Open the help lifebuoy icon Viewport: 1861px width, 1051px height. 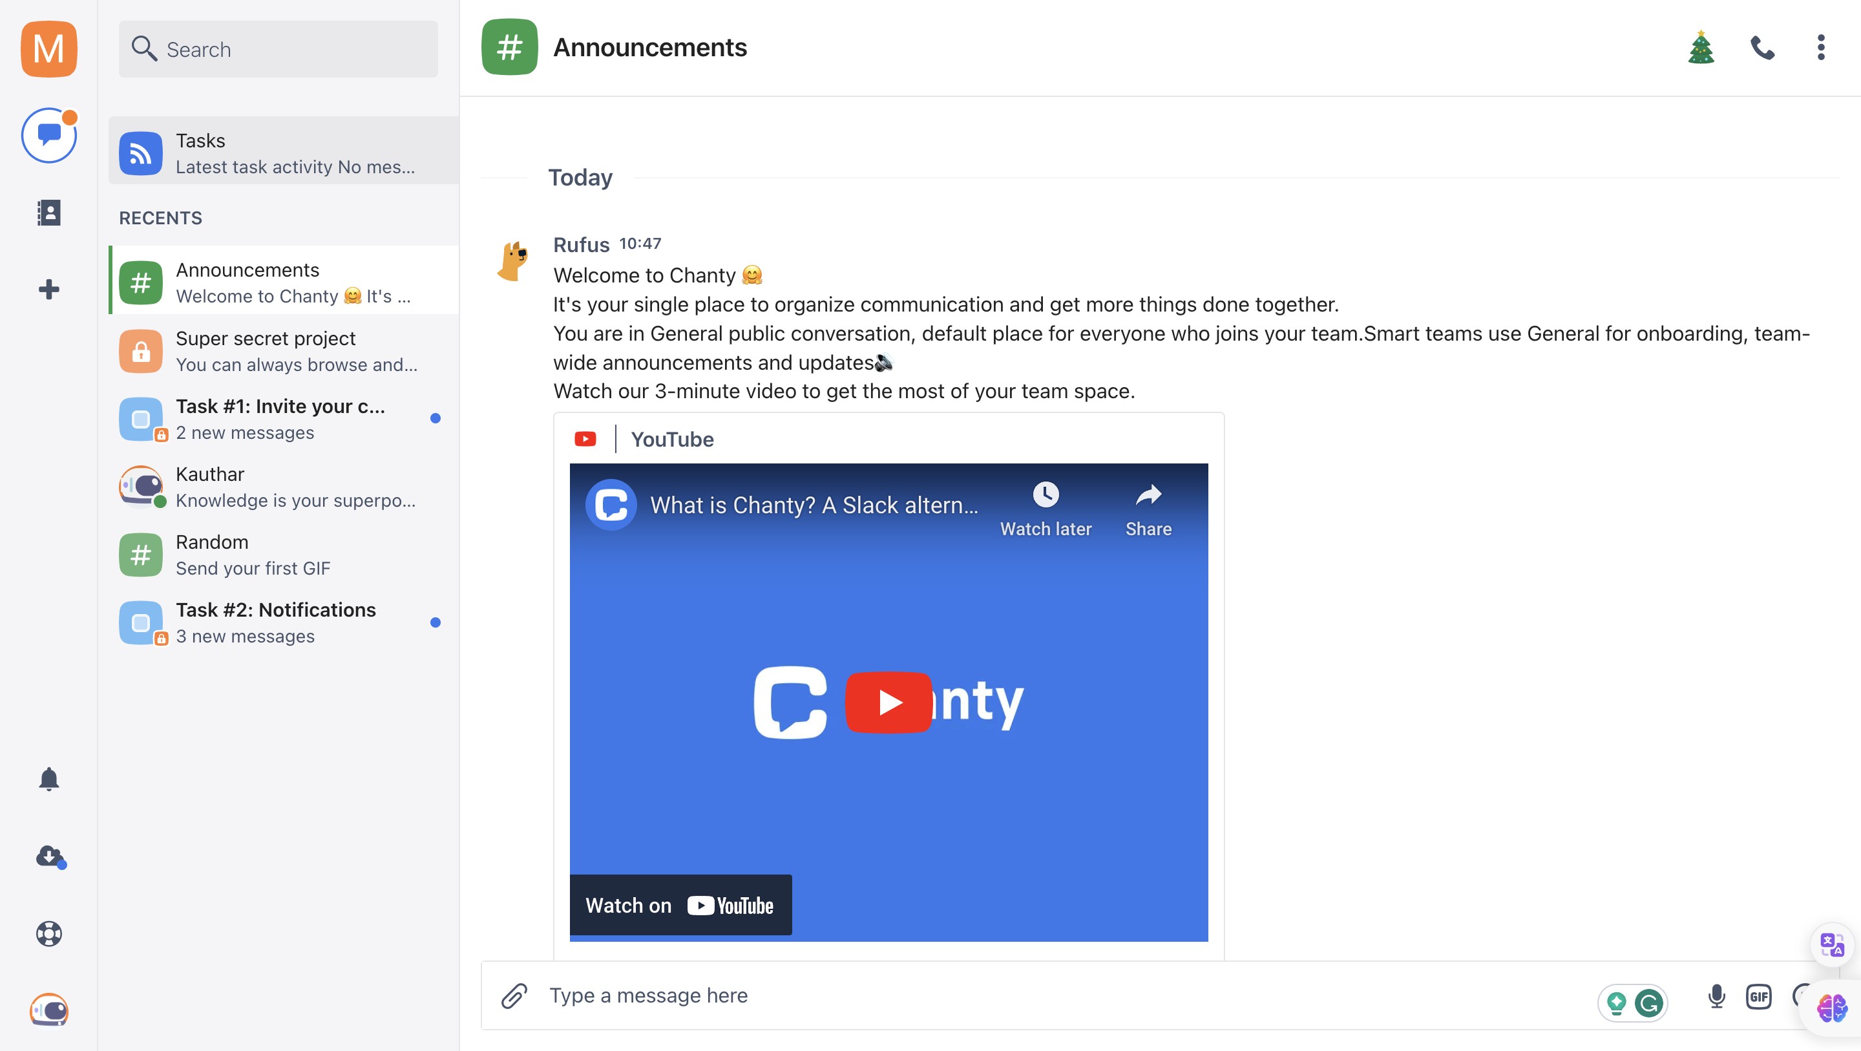coord(48,933)
